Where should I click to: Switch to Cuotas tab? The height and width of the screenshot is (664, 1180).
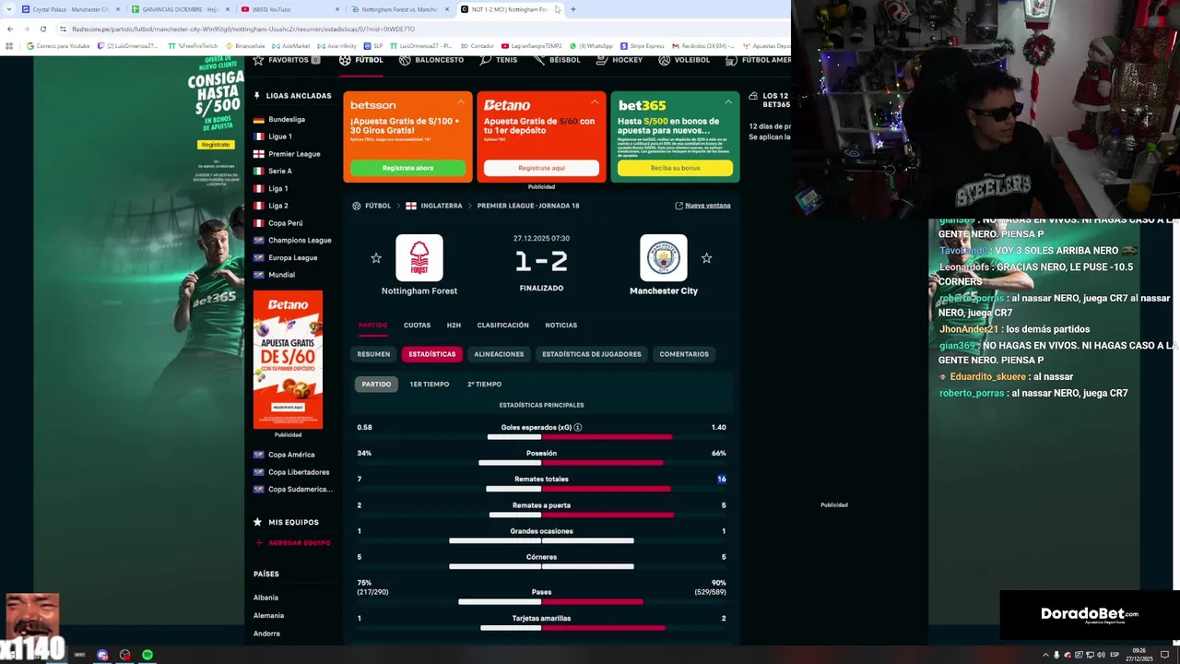pyautogui.click(x=417, y=326)
